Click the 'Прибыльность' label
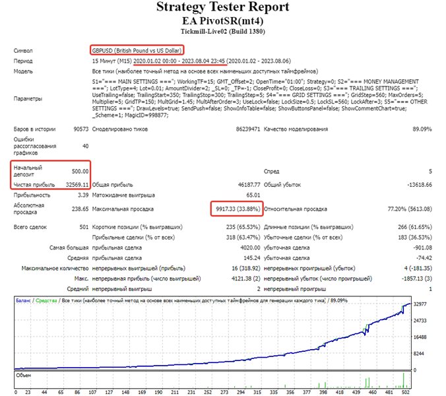Viewport: 446px width, 396px height. 32,195
